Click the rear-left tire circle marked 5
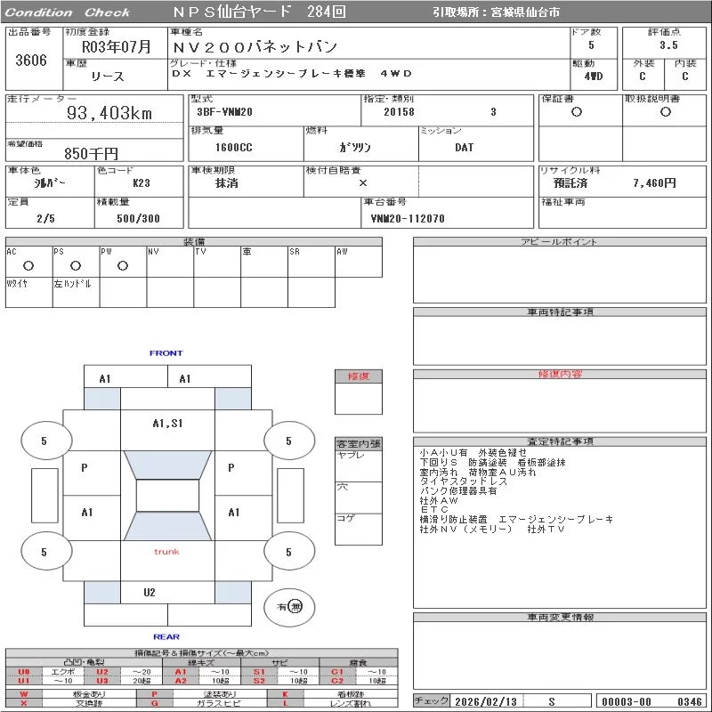Image resolution: width=712 pixels, height=712 pixels. (x=44, y=552)
